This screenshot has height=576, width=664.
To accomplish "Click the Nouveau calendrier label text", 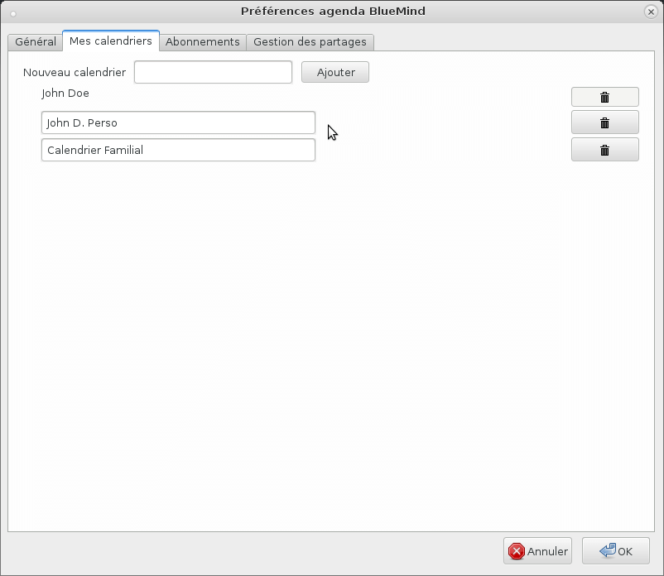I will click(x=75, y=72).
